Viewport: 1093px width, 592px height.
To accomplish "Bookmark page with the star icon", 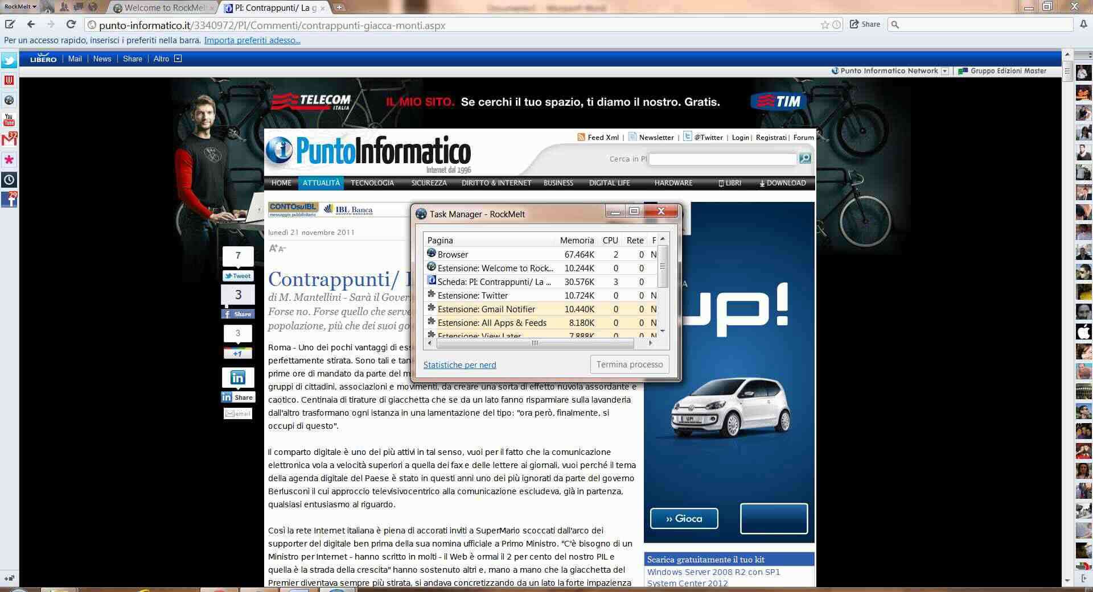I will click(x=825, y=24).
